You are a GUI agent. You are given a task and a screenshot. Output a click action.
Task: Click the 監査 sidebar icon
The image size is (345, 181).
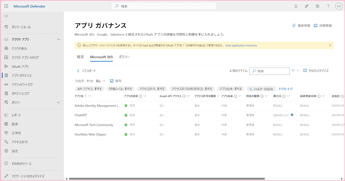[x=6, y=124]
